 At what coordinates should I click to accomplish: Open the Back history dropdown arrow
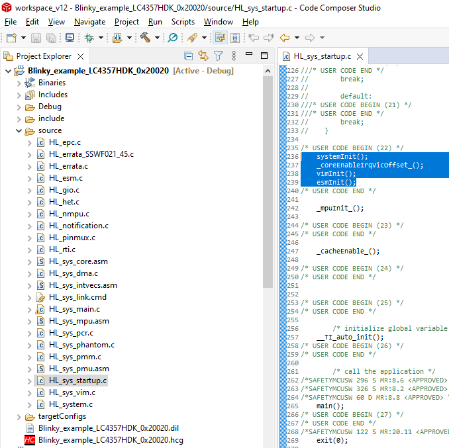click(x=297, y=38)
